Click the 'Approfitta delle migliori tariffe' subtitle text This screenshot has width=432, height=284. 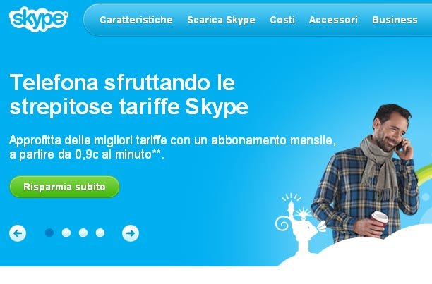click(x=172, y=147)
